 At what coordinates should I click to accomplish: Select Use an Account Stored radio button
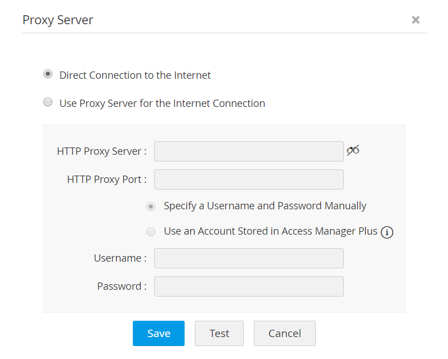[x=151, y=232]
